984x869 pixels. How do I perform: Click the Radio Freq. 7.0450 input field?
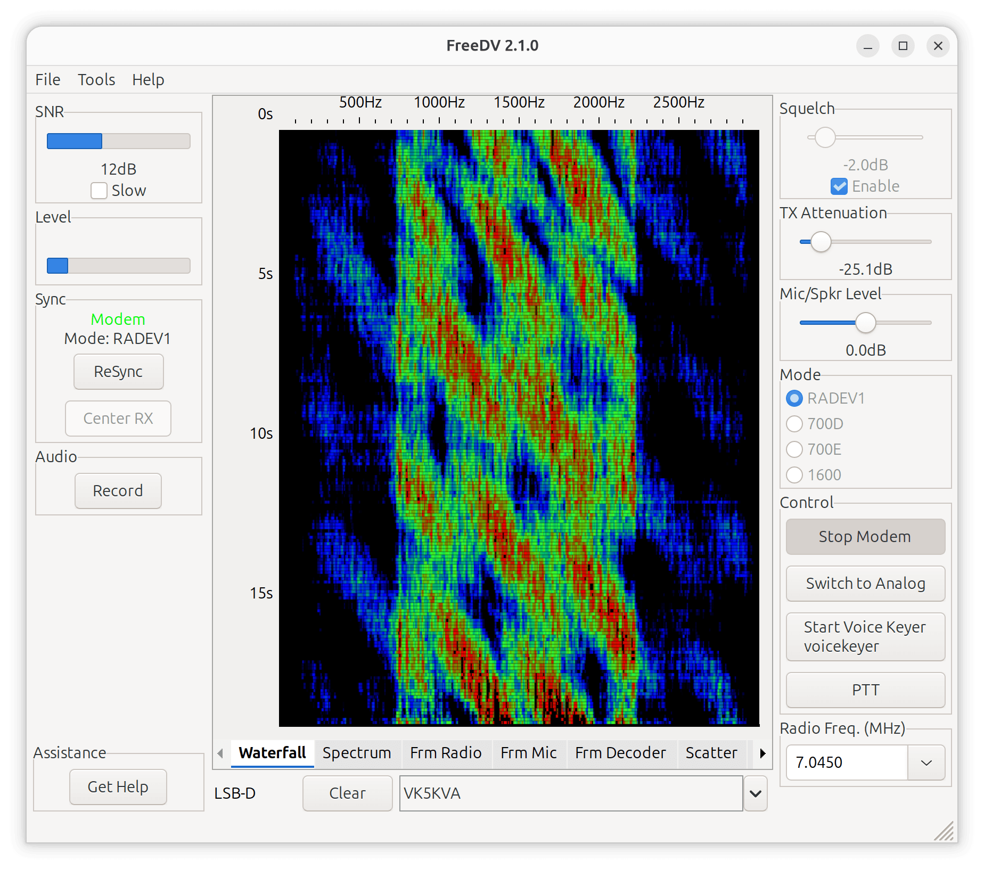(847, 763)
